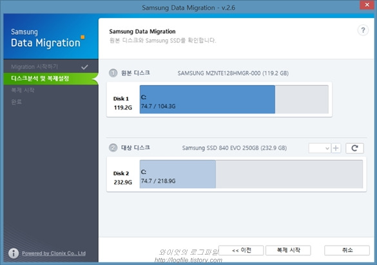Click the 'SAMSUNG MZNTE128HMGR-000 (119.2 GB)' text

233,73
